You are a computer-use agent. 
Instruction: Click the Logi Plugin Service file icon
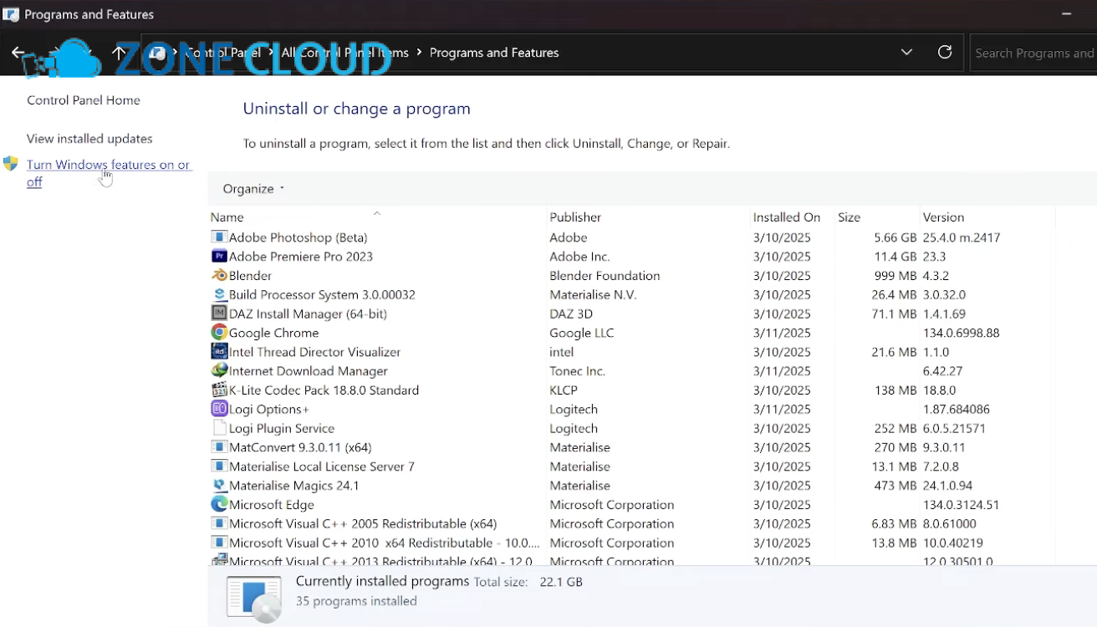coord(219,428)
